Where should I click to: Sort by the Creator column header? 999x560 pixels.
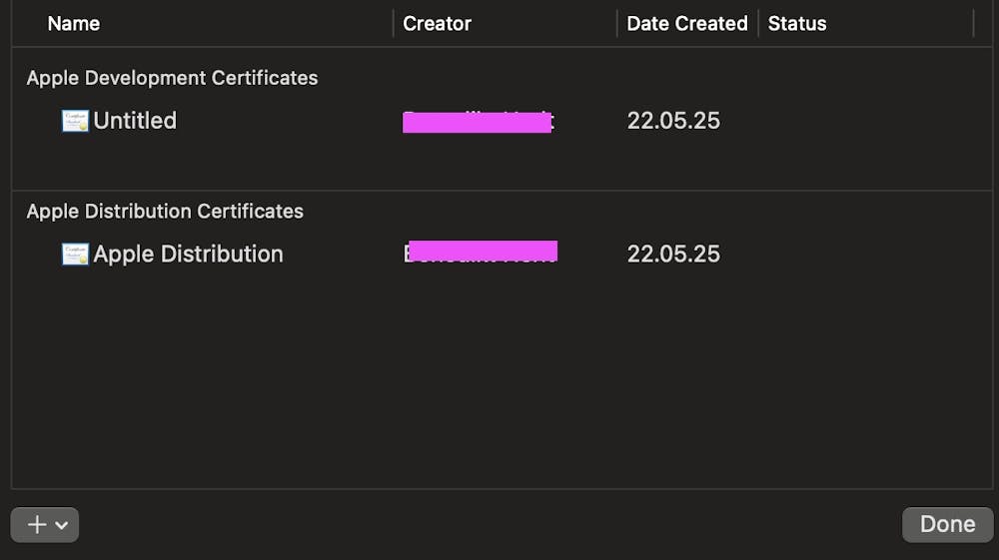437,23
